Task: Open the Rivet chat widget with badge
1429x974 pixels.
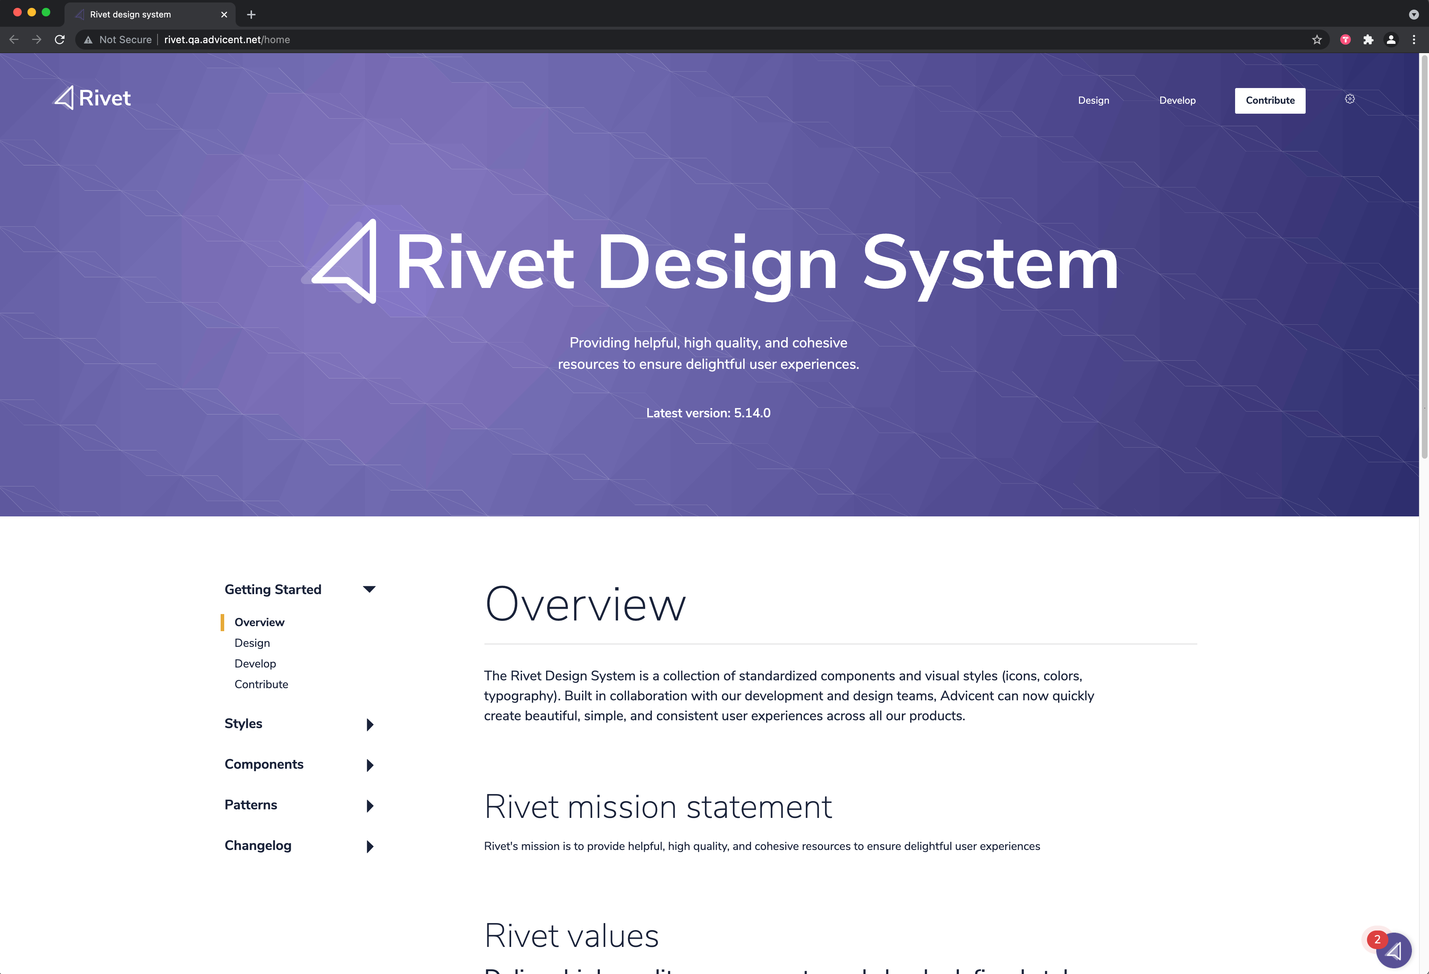Action: [x=1393, y=950]
